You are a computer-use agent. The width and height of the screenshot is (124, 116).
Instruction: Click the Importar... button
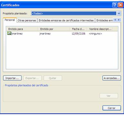coord(12,78)
